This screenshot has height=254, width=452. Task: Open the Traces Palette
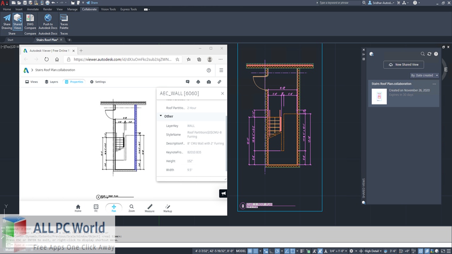(64, 22)
